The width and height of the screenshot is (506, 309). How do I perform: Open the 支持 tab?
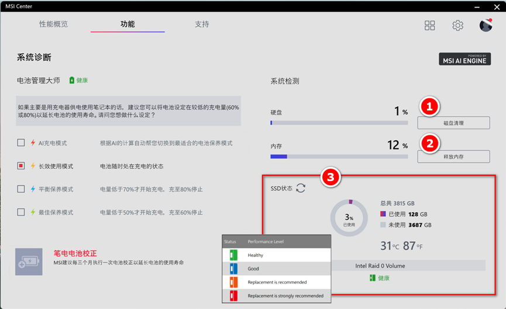tap(202, 25)
